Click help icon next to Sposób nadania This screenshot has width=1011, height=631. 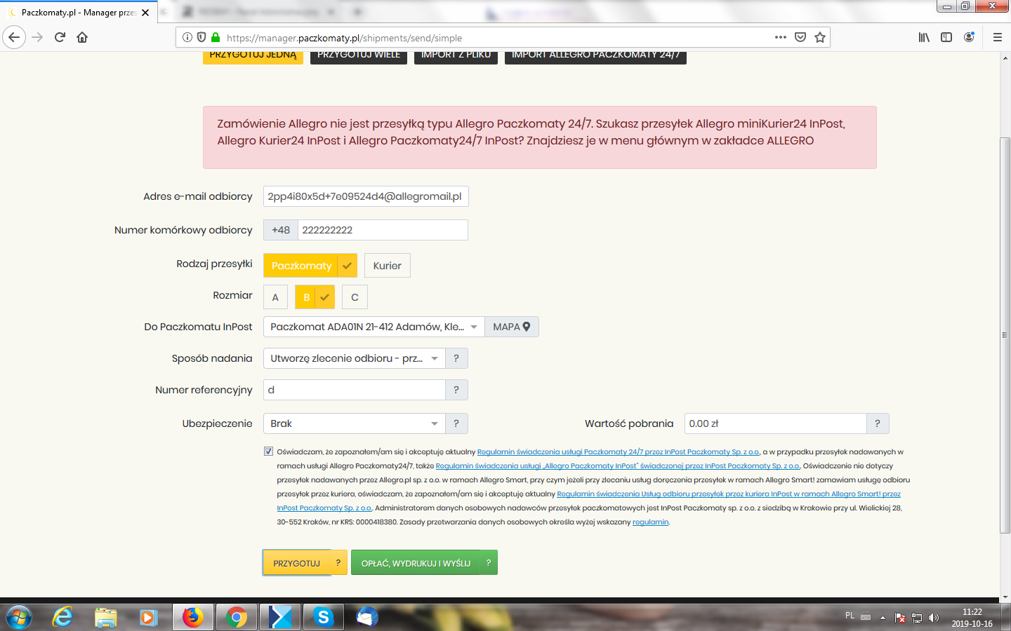[x=456, y=358]
